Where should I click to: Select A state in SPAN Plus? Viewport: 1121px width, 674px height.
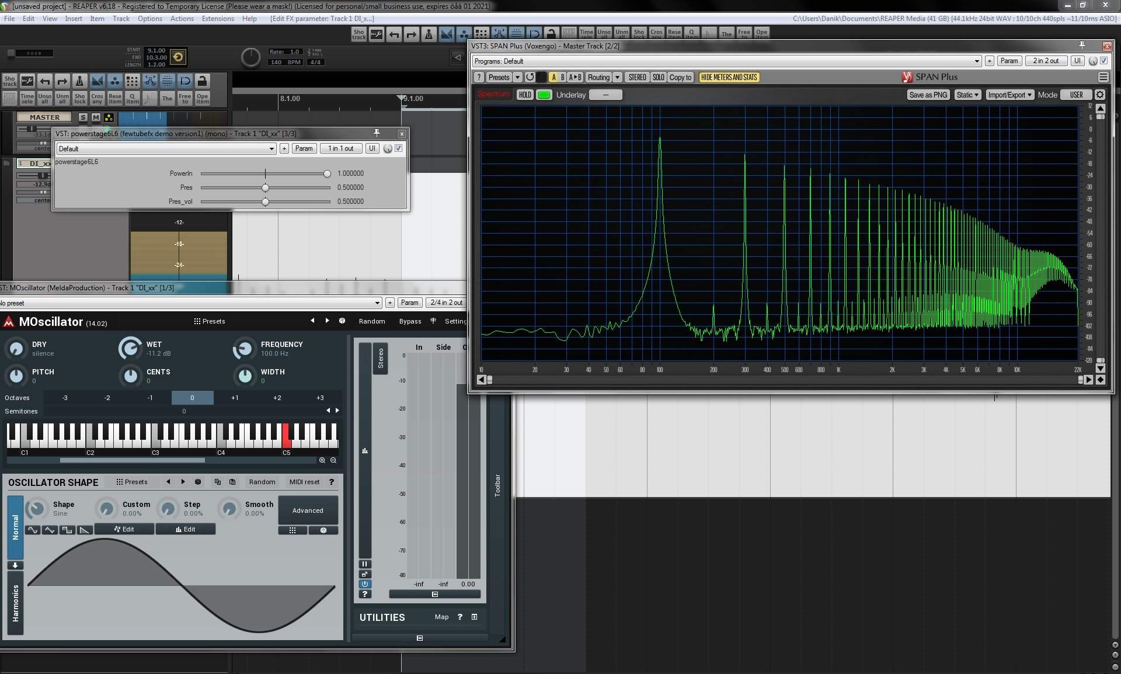(553, 77)
